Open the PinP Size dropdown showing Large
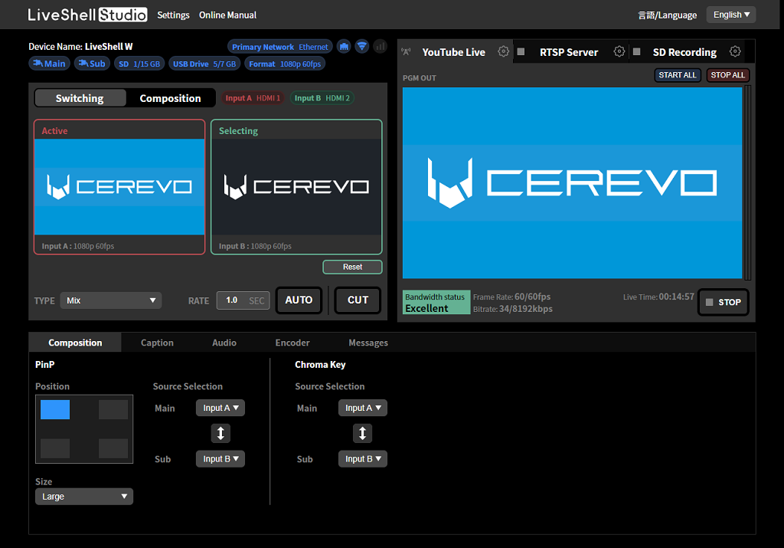Image resolution: width=784 pixels, height=548 pixels. point(83,496)
